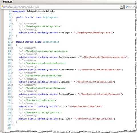The width and height of the screenshot is (137, 133).
Task: Collapse the Calendar summary on line 21
Action: [x=12, y=73]
